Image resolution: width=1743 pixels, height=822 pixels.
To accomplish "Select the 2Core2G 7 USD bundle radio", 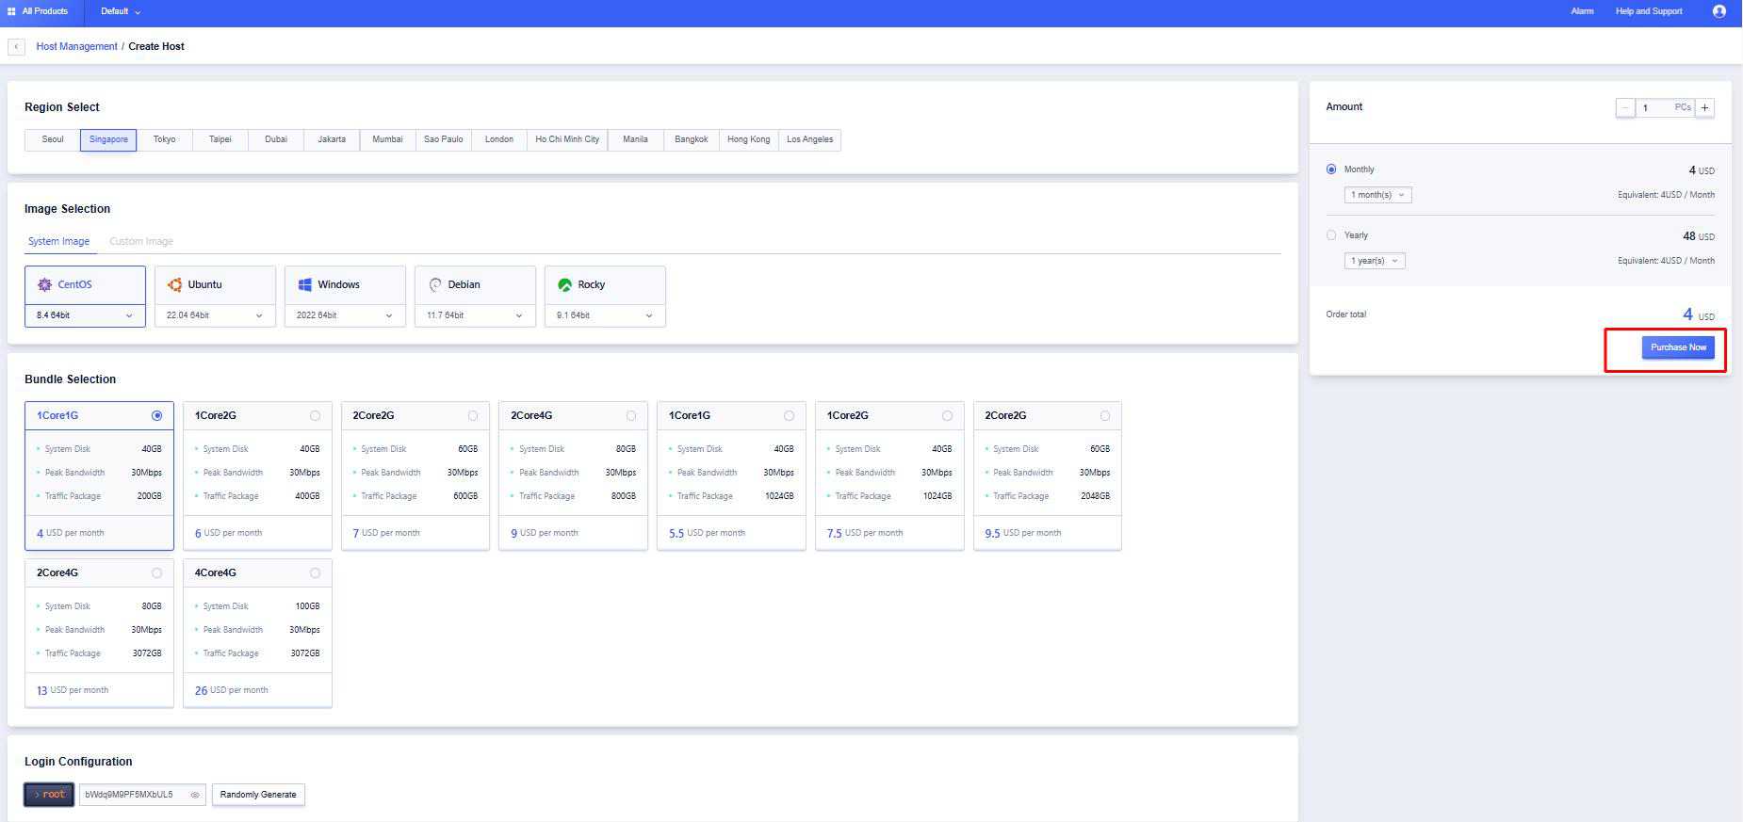I will 473,415.
